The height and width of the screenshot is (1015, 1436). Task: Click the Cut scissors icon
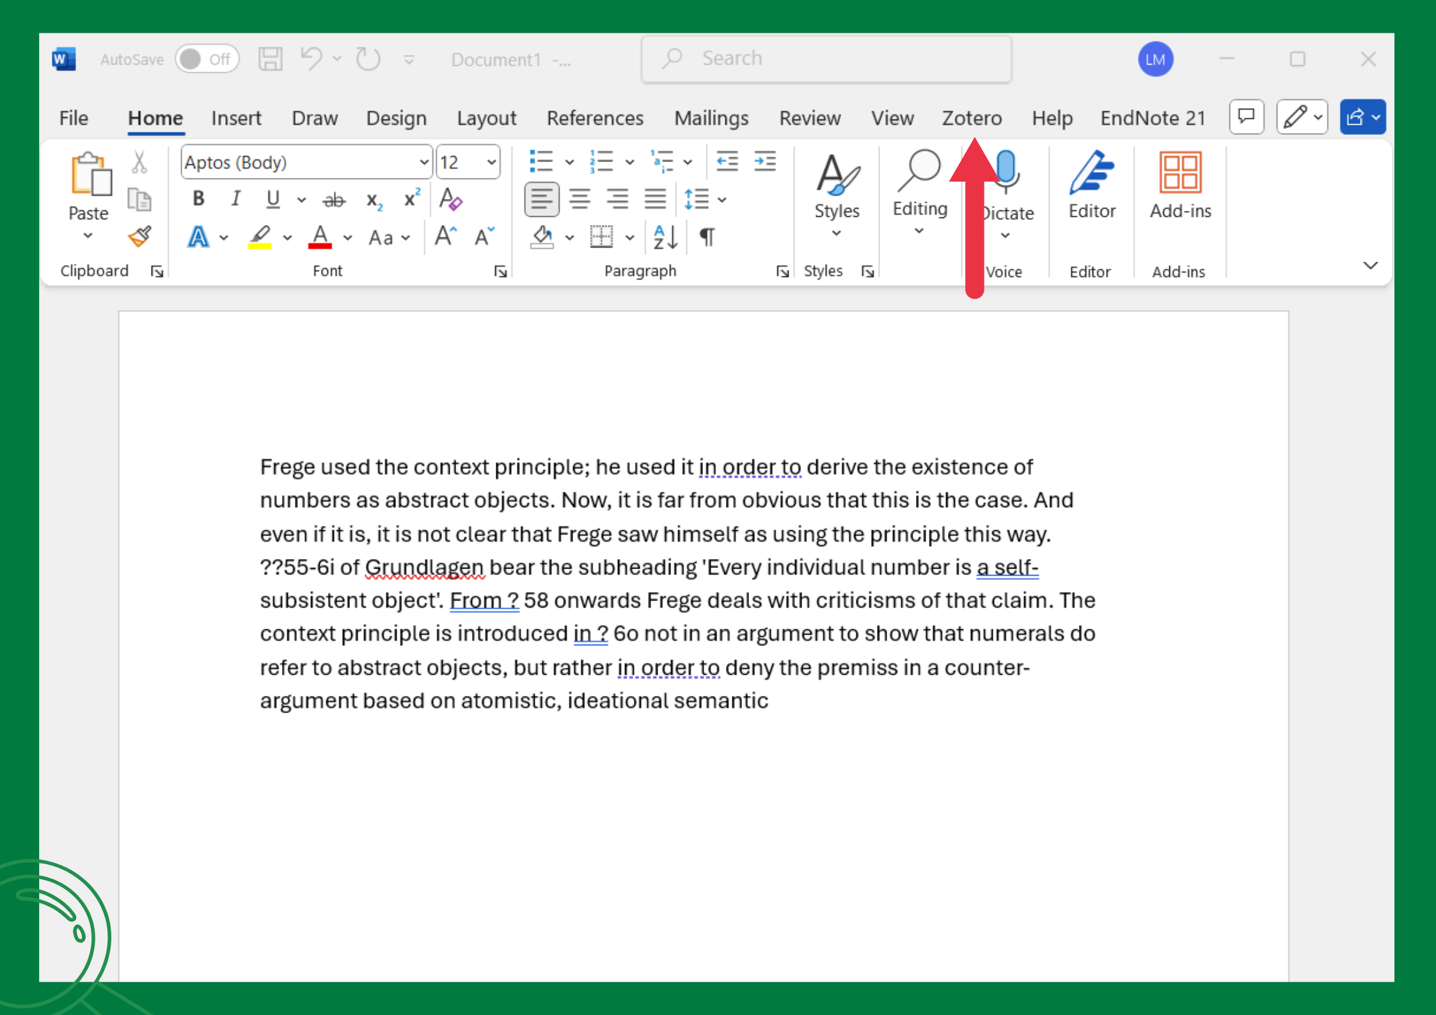coord(139,162)
